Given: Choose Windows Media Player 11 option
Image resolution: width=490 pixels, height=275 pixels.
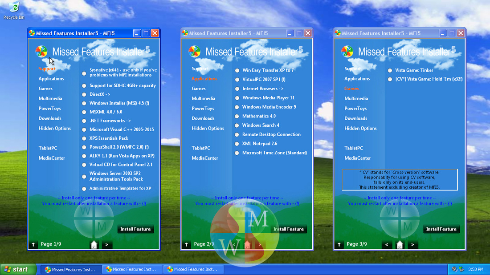Looking at the screenshot, I should click(x=237, y=98).
